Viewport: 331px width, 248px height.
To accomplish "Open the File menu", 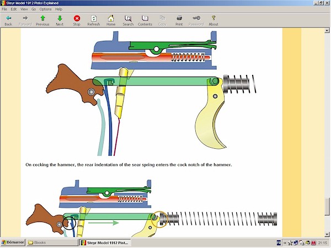I will click(x=4, y=9).
